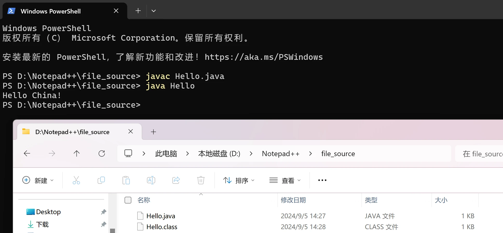Click the search box for file_source

coord(479,154)
